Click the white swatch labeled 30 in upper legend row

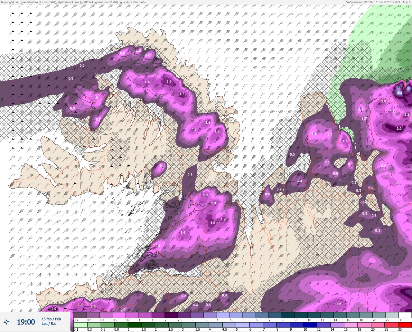(x=405, y=315)
